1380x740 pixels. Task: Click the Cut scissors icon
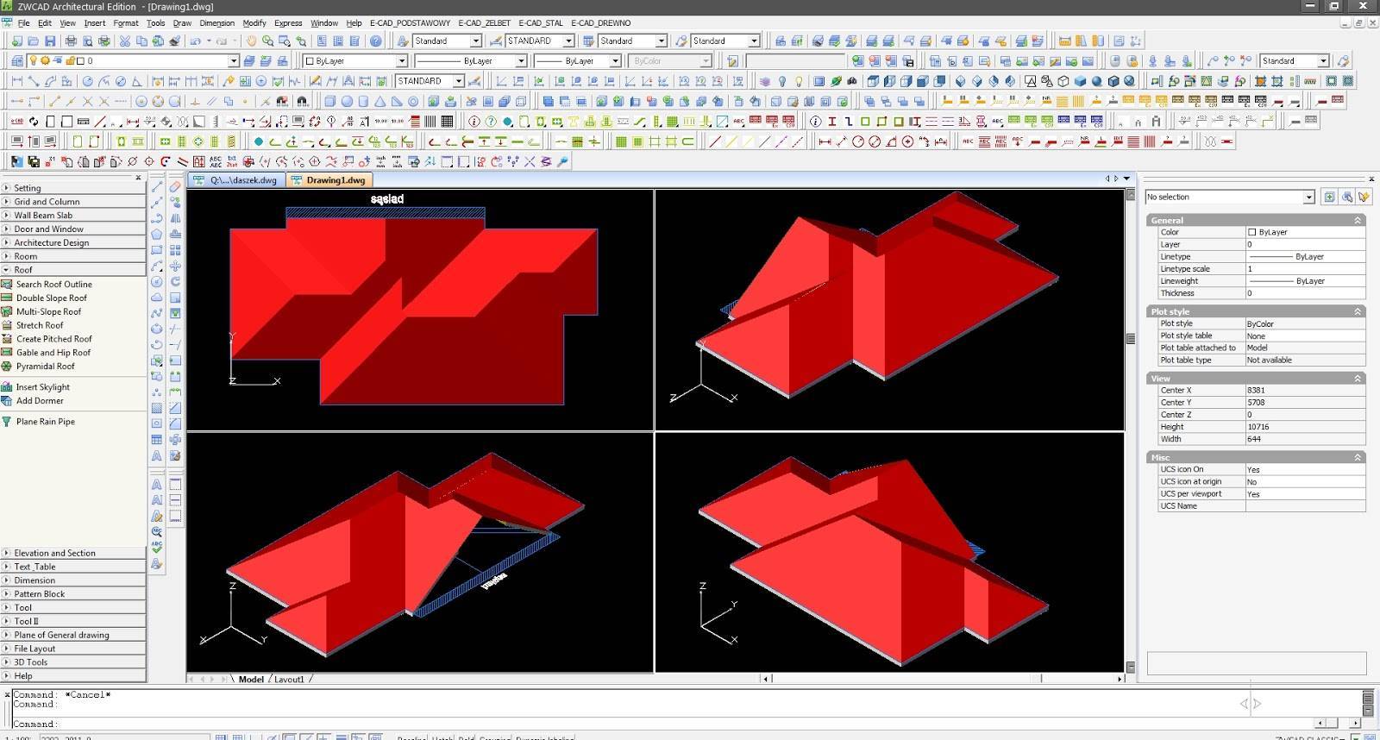tap(125, 41)
